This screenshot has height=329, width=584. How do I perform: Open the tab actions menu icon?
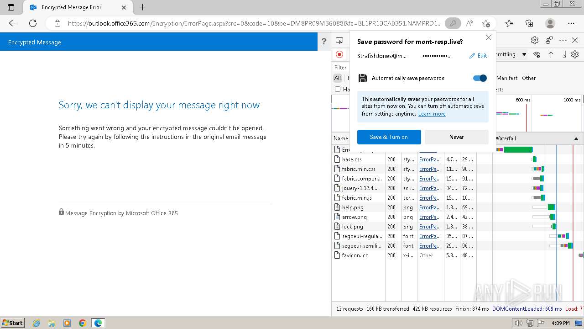(x=11, y=7)
